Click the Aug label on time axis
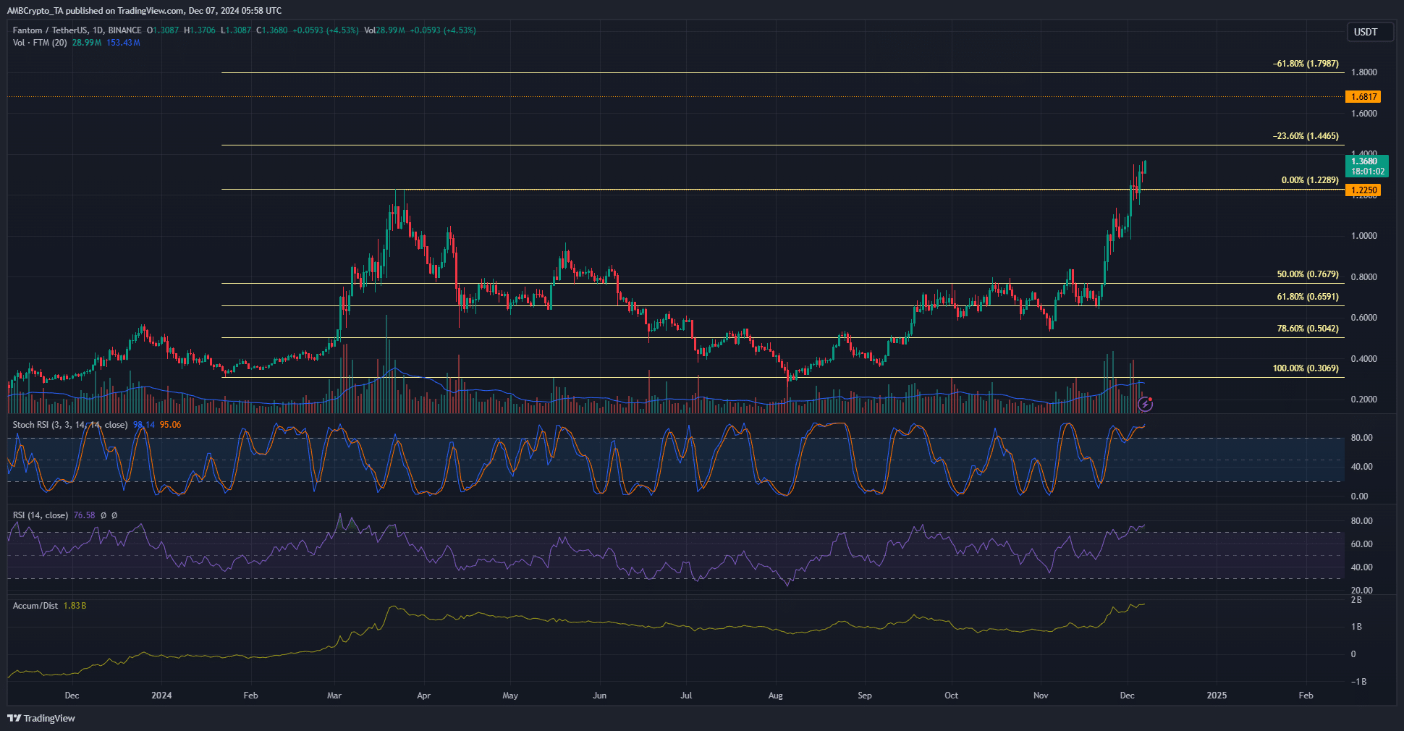This screenshot has height=731, width=1404. [776, 696]
